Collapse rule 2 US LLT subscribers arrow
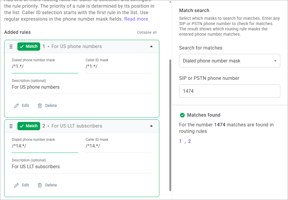Viewport: 288px width, 200px height. (151, 126)
